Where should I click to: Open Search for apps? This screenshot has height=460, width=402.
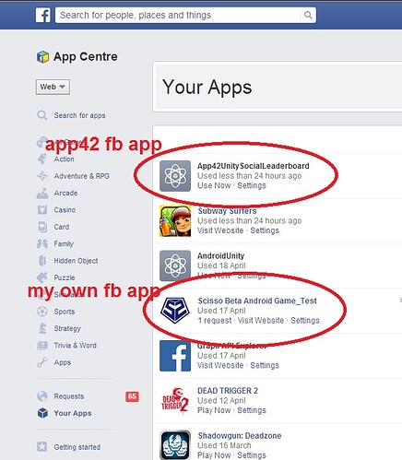pos(79,115)
